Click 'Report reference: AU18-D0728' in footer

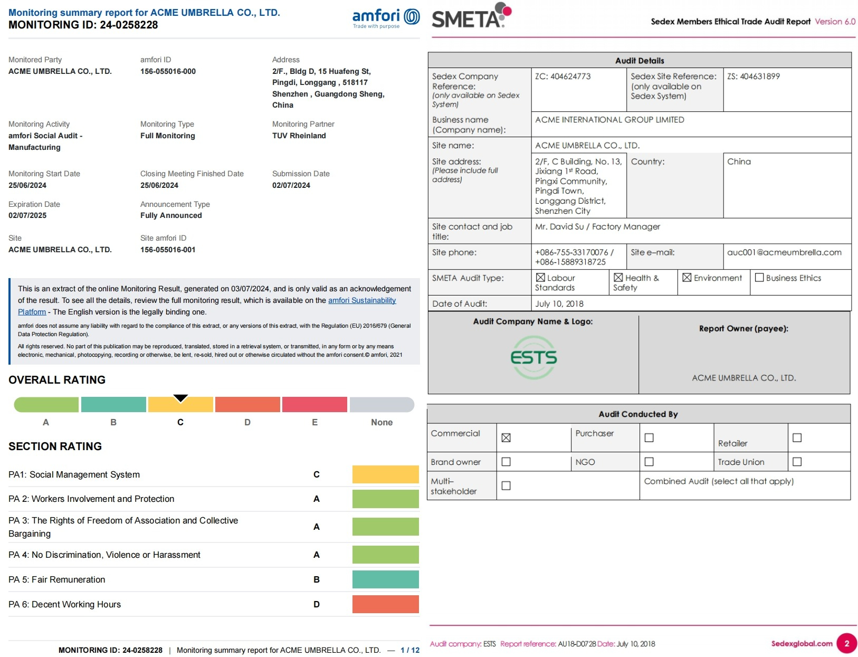[x=548, y=644]
